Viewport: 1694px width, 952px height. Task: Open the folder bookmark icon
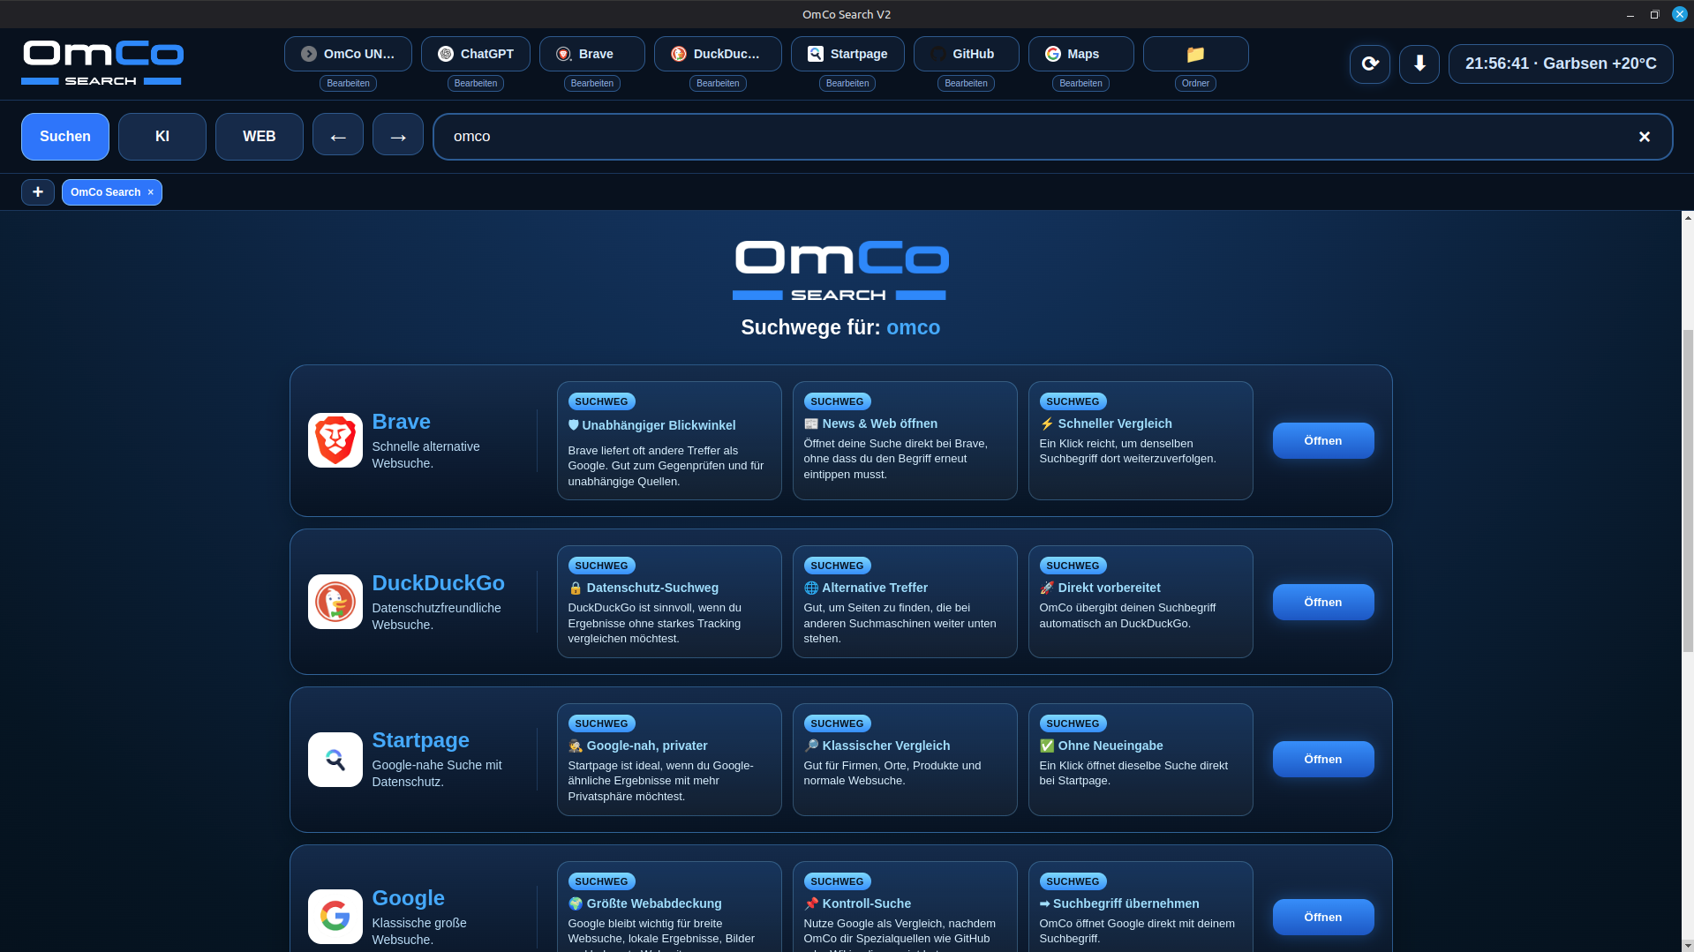[x=1195, y=54]
